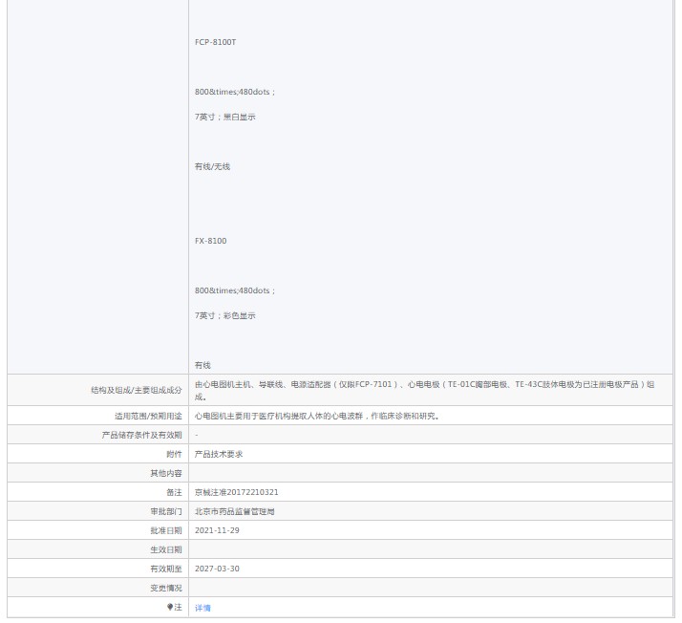This screenshot has width=682, height=623.
Task: Open the 详情 details link
Action: (x=202, y=608)
